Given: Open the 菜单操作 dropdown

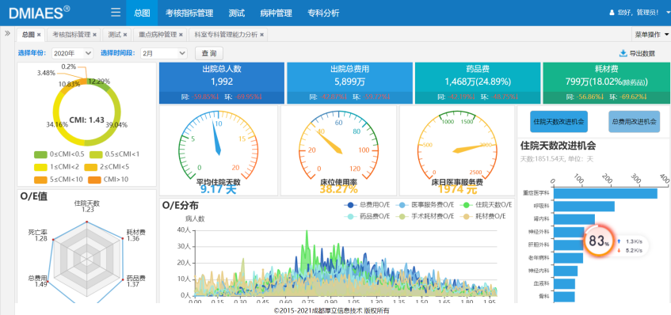Looking at the screenshot, I should coord(651,35).
